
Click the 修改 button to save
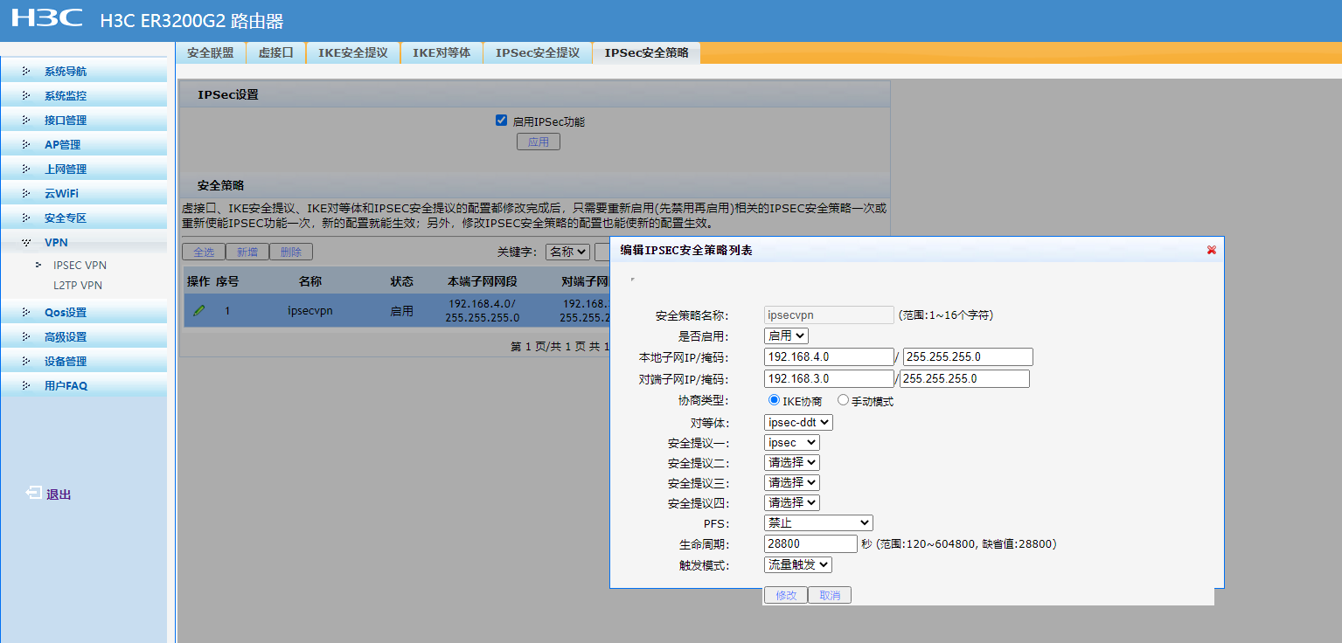tap(785, 595)
